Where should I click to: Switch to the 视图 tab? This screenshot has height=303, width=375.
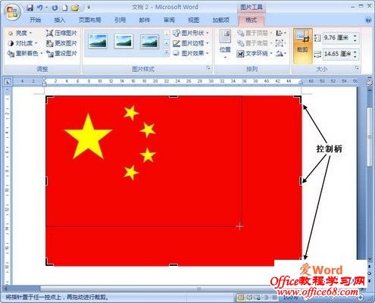pyautogui.click(x=193, y=20)
